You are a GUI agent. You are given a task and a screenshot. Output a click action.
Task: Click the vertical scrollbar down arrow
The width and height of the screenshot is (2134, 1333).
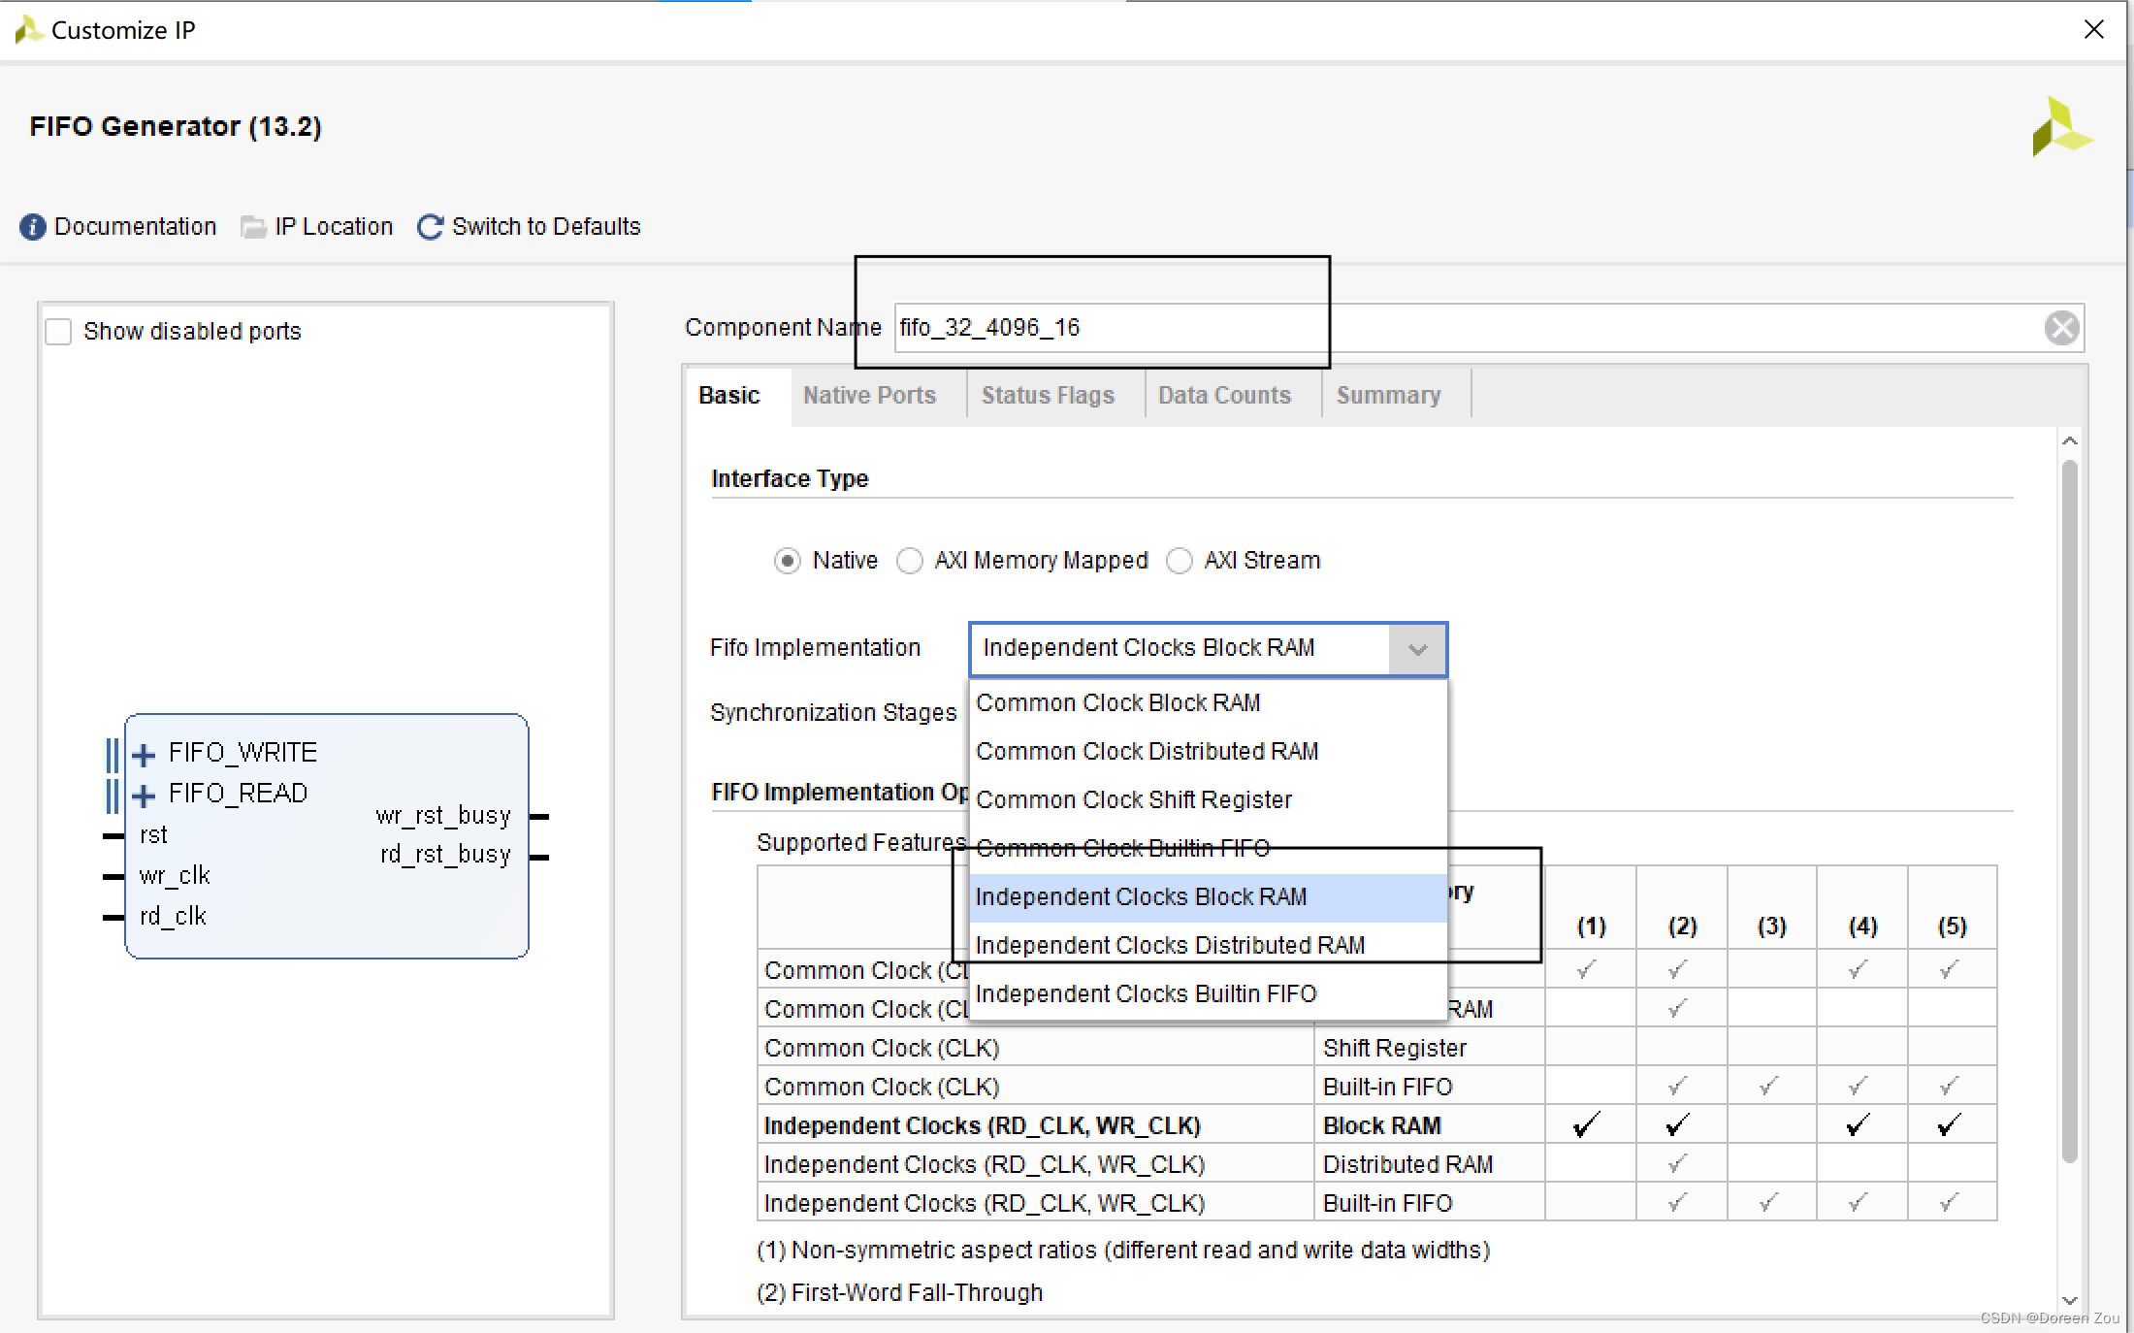2069,1300
